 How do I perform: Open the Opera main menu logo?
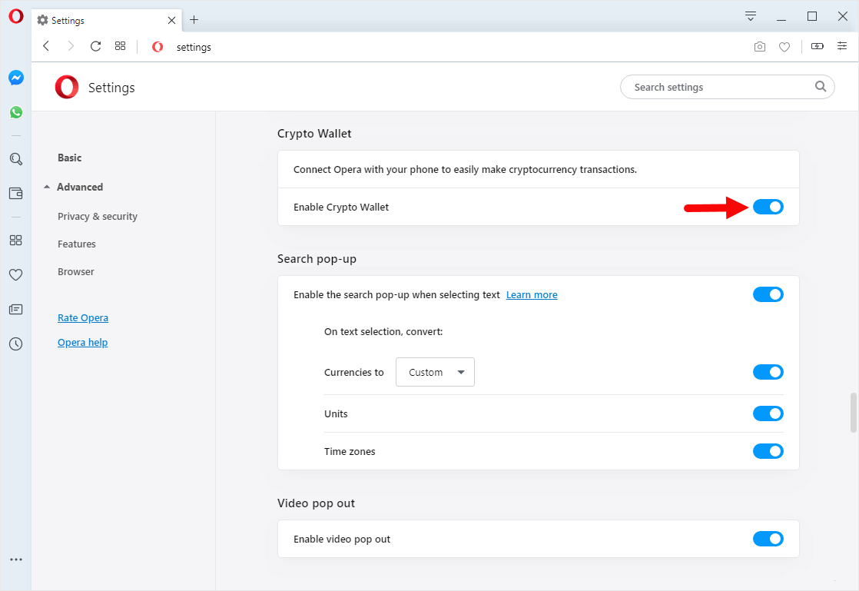pyautogui.click(x=16, y=16)
